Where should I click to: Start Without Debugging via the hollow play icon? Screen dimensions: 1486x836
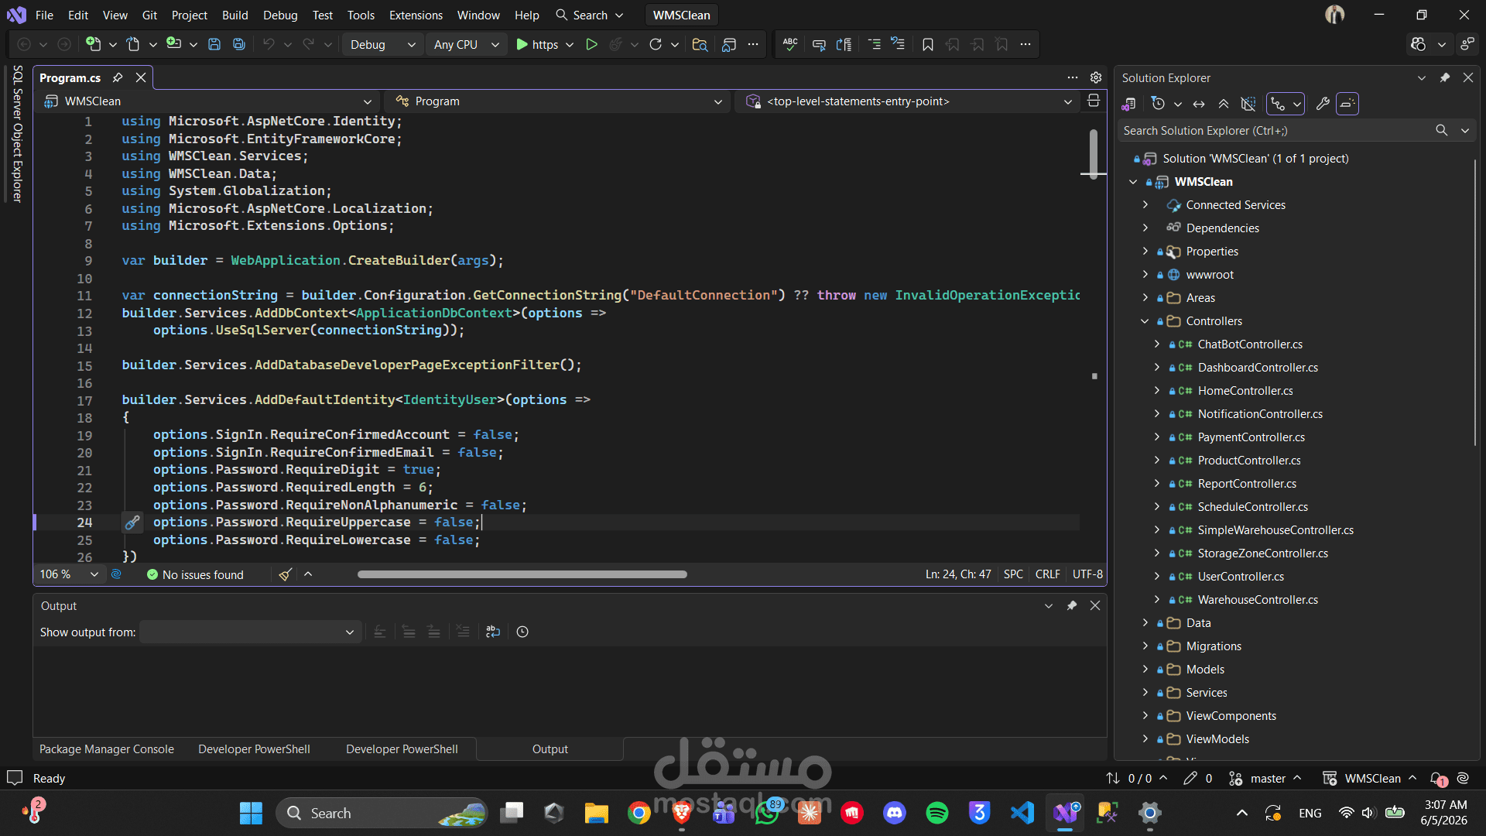[x=591, y=44]
